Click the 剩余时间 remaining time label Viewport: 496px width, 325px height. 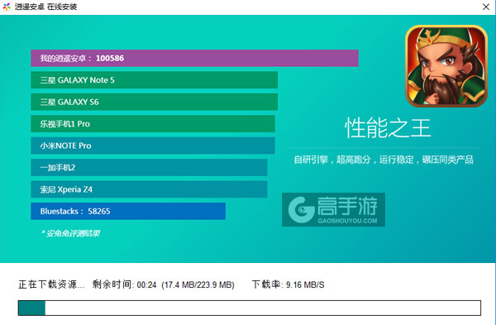coord(112,284)
